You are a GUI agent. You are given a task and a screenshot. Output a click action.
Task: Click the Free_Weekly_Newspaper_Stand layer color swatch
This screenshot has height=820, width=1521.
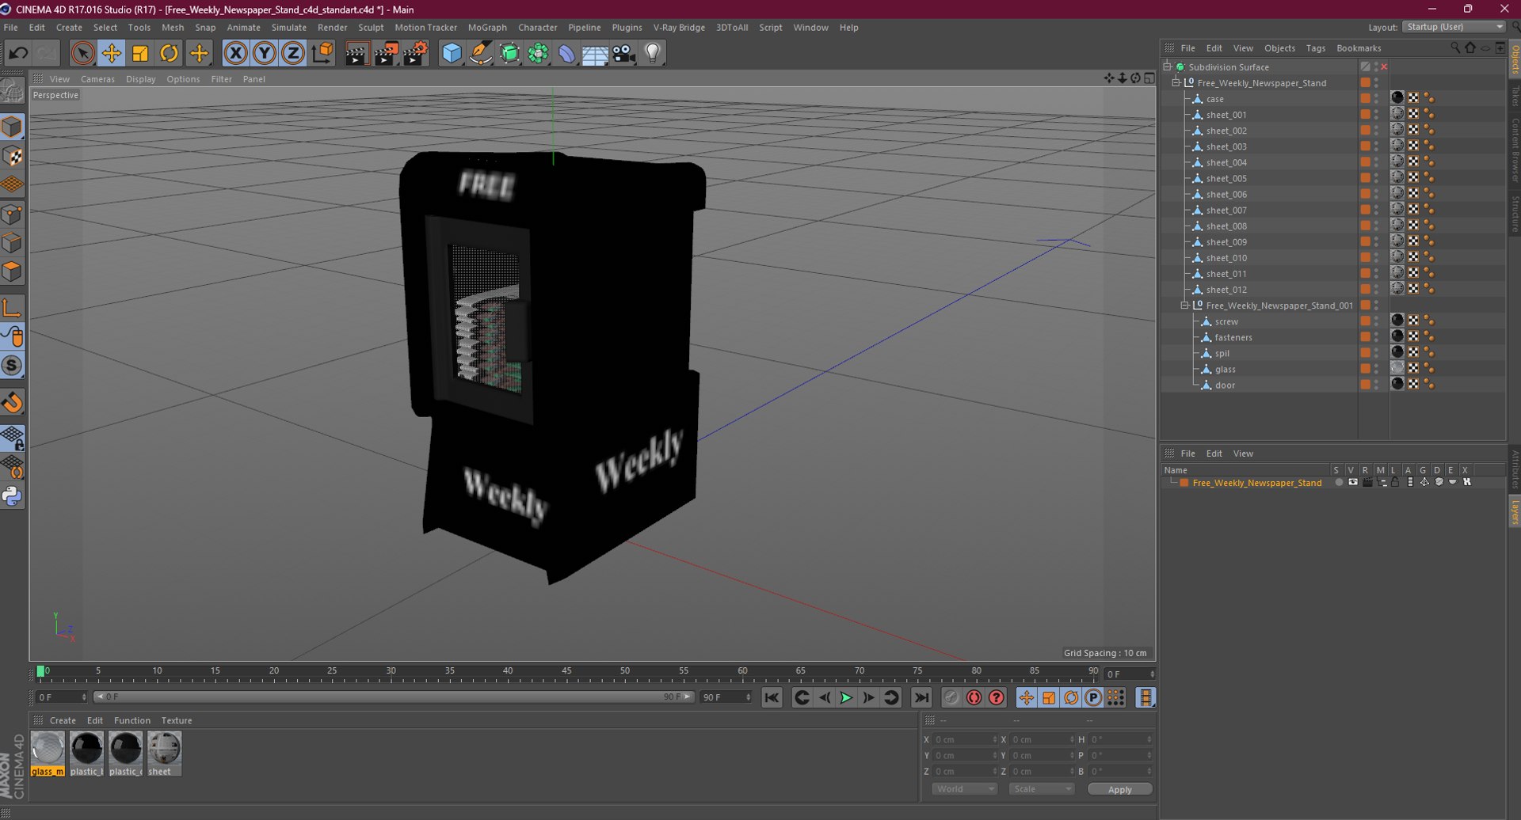tap(1184, 483)
